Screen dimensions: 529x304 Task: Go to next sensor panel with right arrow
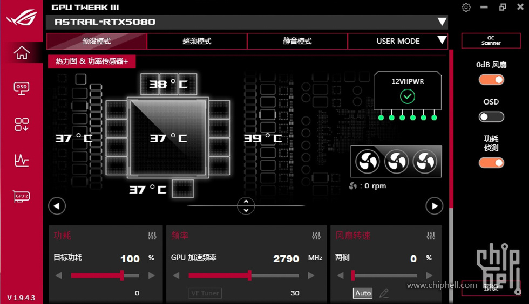[435, 206]
